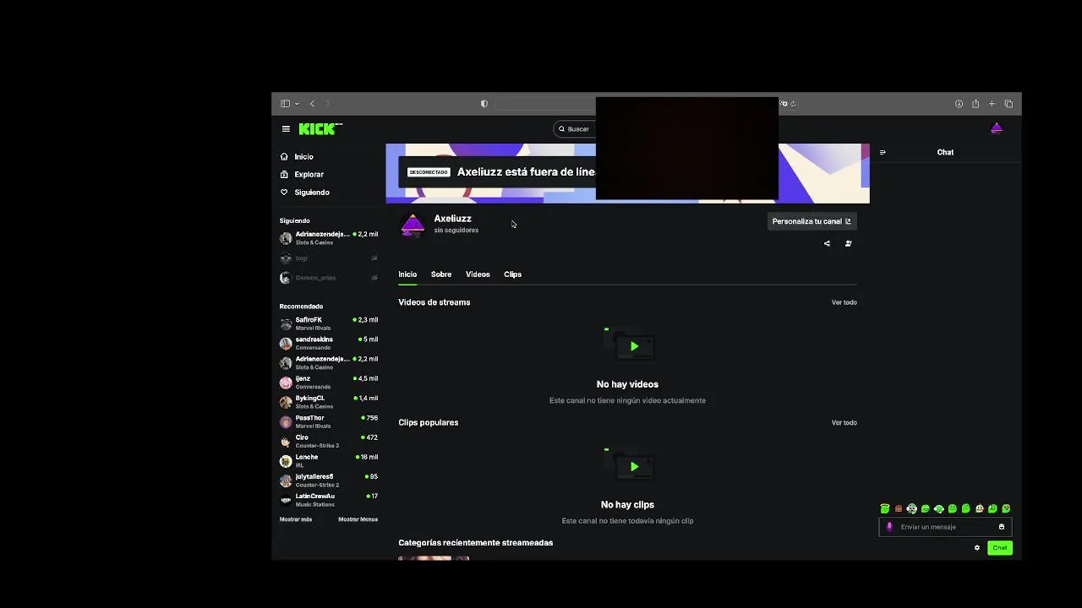1082x608 pixels.
Task: Insert the brown square emote
Action: pyautogui.click(x=899, y=509)
